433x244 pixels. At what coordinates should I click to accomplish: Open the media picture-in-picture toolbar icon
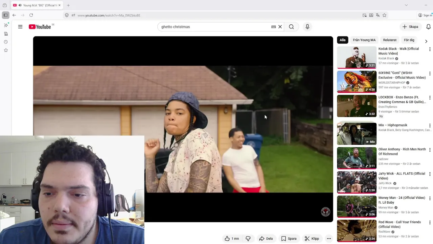[x=364, y=15]
